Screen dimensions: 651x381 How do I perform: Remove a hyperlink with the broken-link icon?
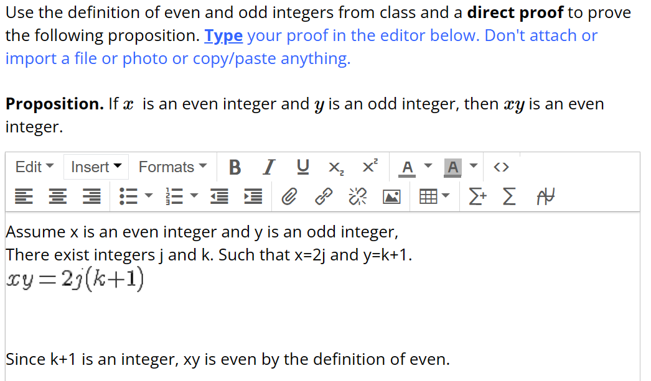tap(357, 196)
